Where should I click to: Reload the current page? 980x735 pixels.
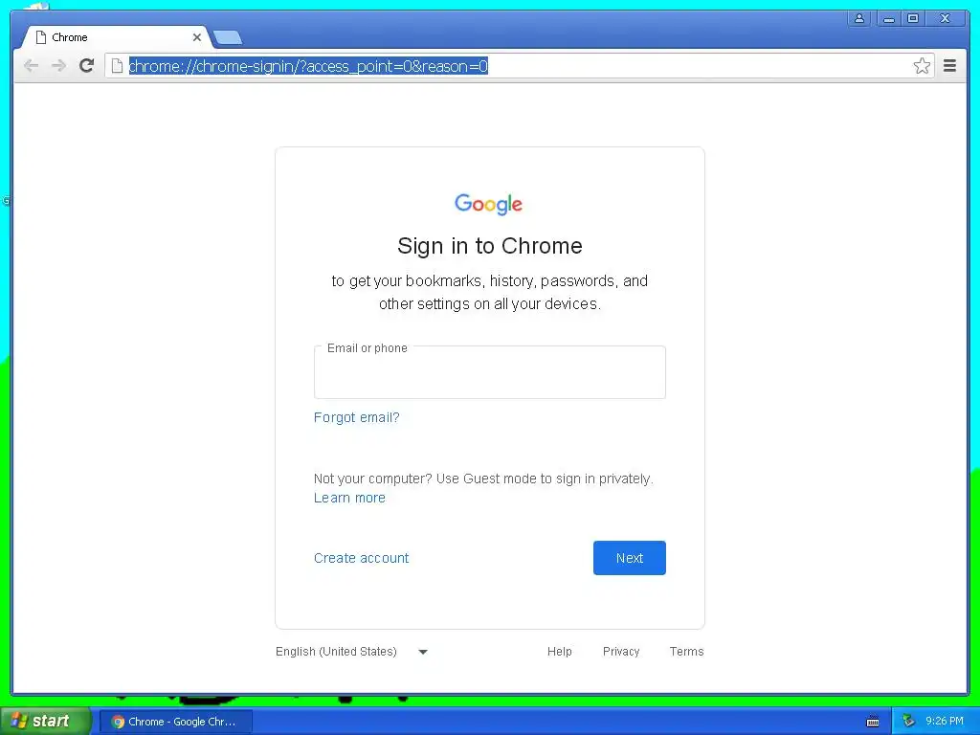click(x=87, y=66)
